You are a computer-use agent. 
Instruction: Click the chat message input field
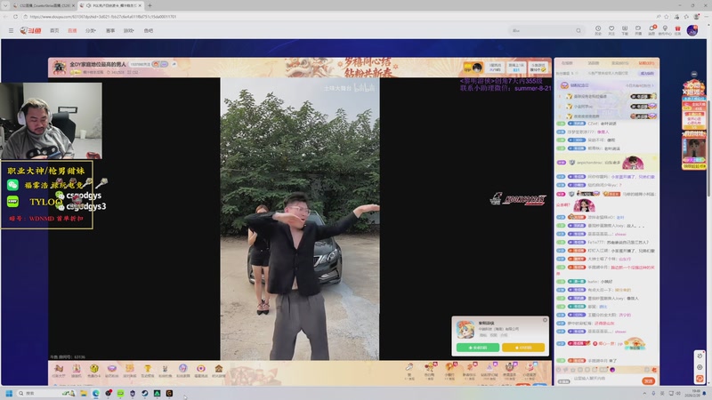(x=606, y=379)
